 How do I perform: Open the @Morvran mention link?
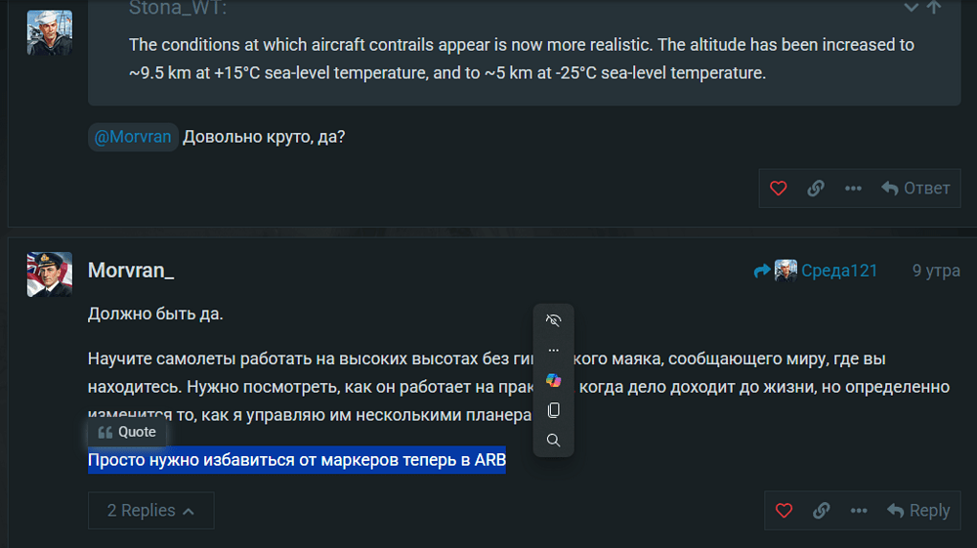pos(133,137)
